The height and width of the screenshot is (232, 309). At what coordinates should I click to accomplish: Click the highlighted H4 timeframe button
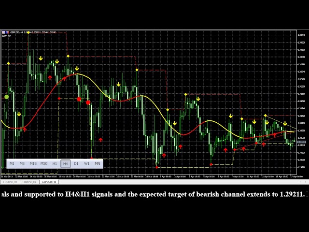coord(66,164)
